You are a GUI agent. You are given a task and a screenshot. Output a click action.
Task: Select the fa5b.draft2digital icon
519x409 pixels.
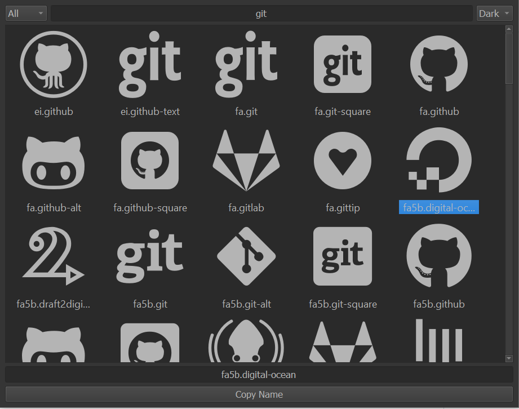54,256
